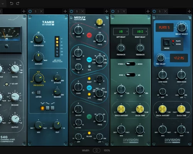Click the Attack knob on Tamer
This screenshot has height=154, width=193.
click(57, 78)
